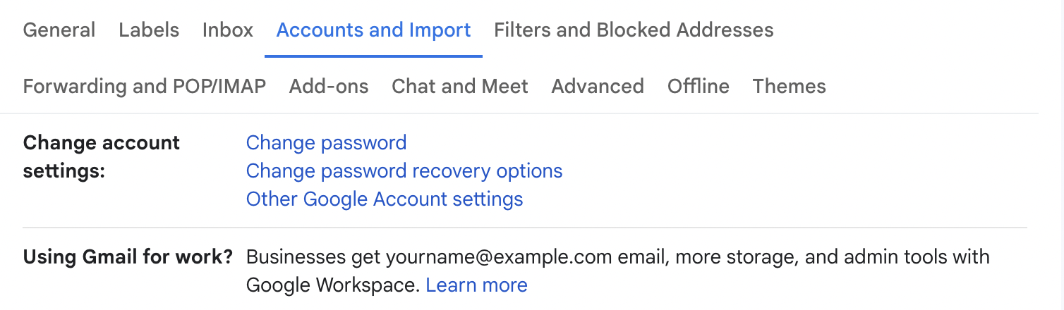Switch to Forwarding and POP/IMAP tab
Image resolution: width=1064 pixels, height=310 pixels.
tap(145, 87)
